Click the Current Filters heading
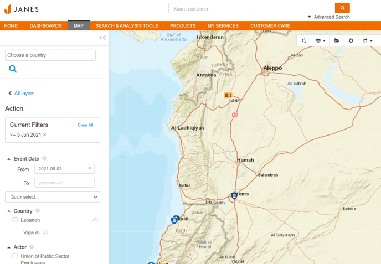The width and height of the screenshot is (381, 264). point(29,125)
